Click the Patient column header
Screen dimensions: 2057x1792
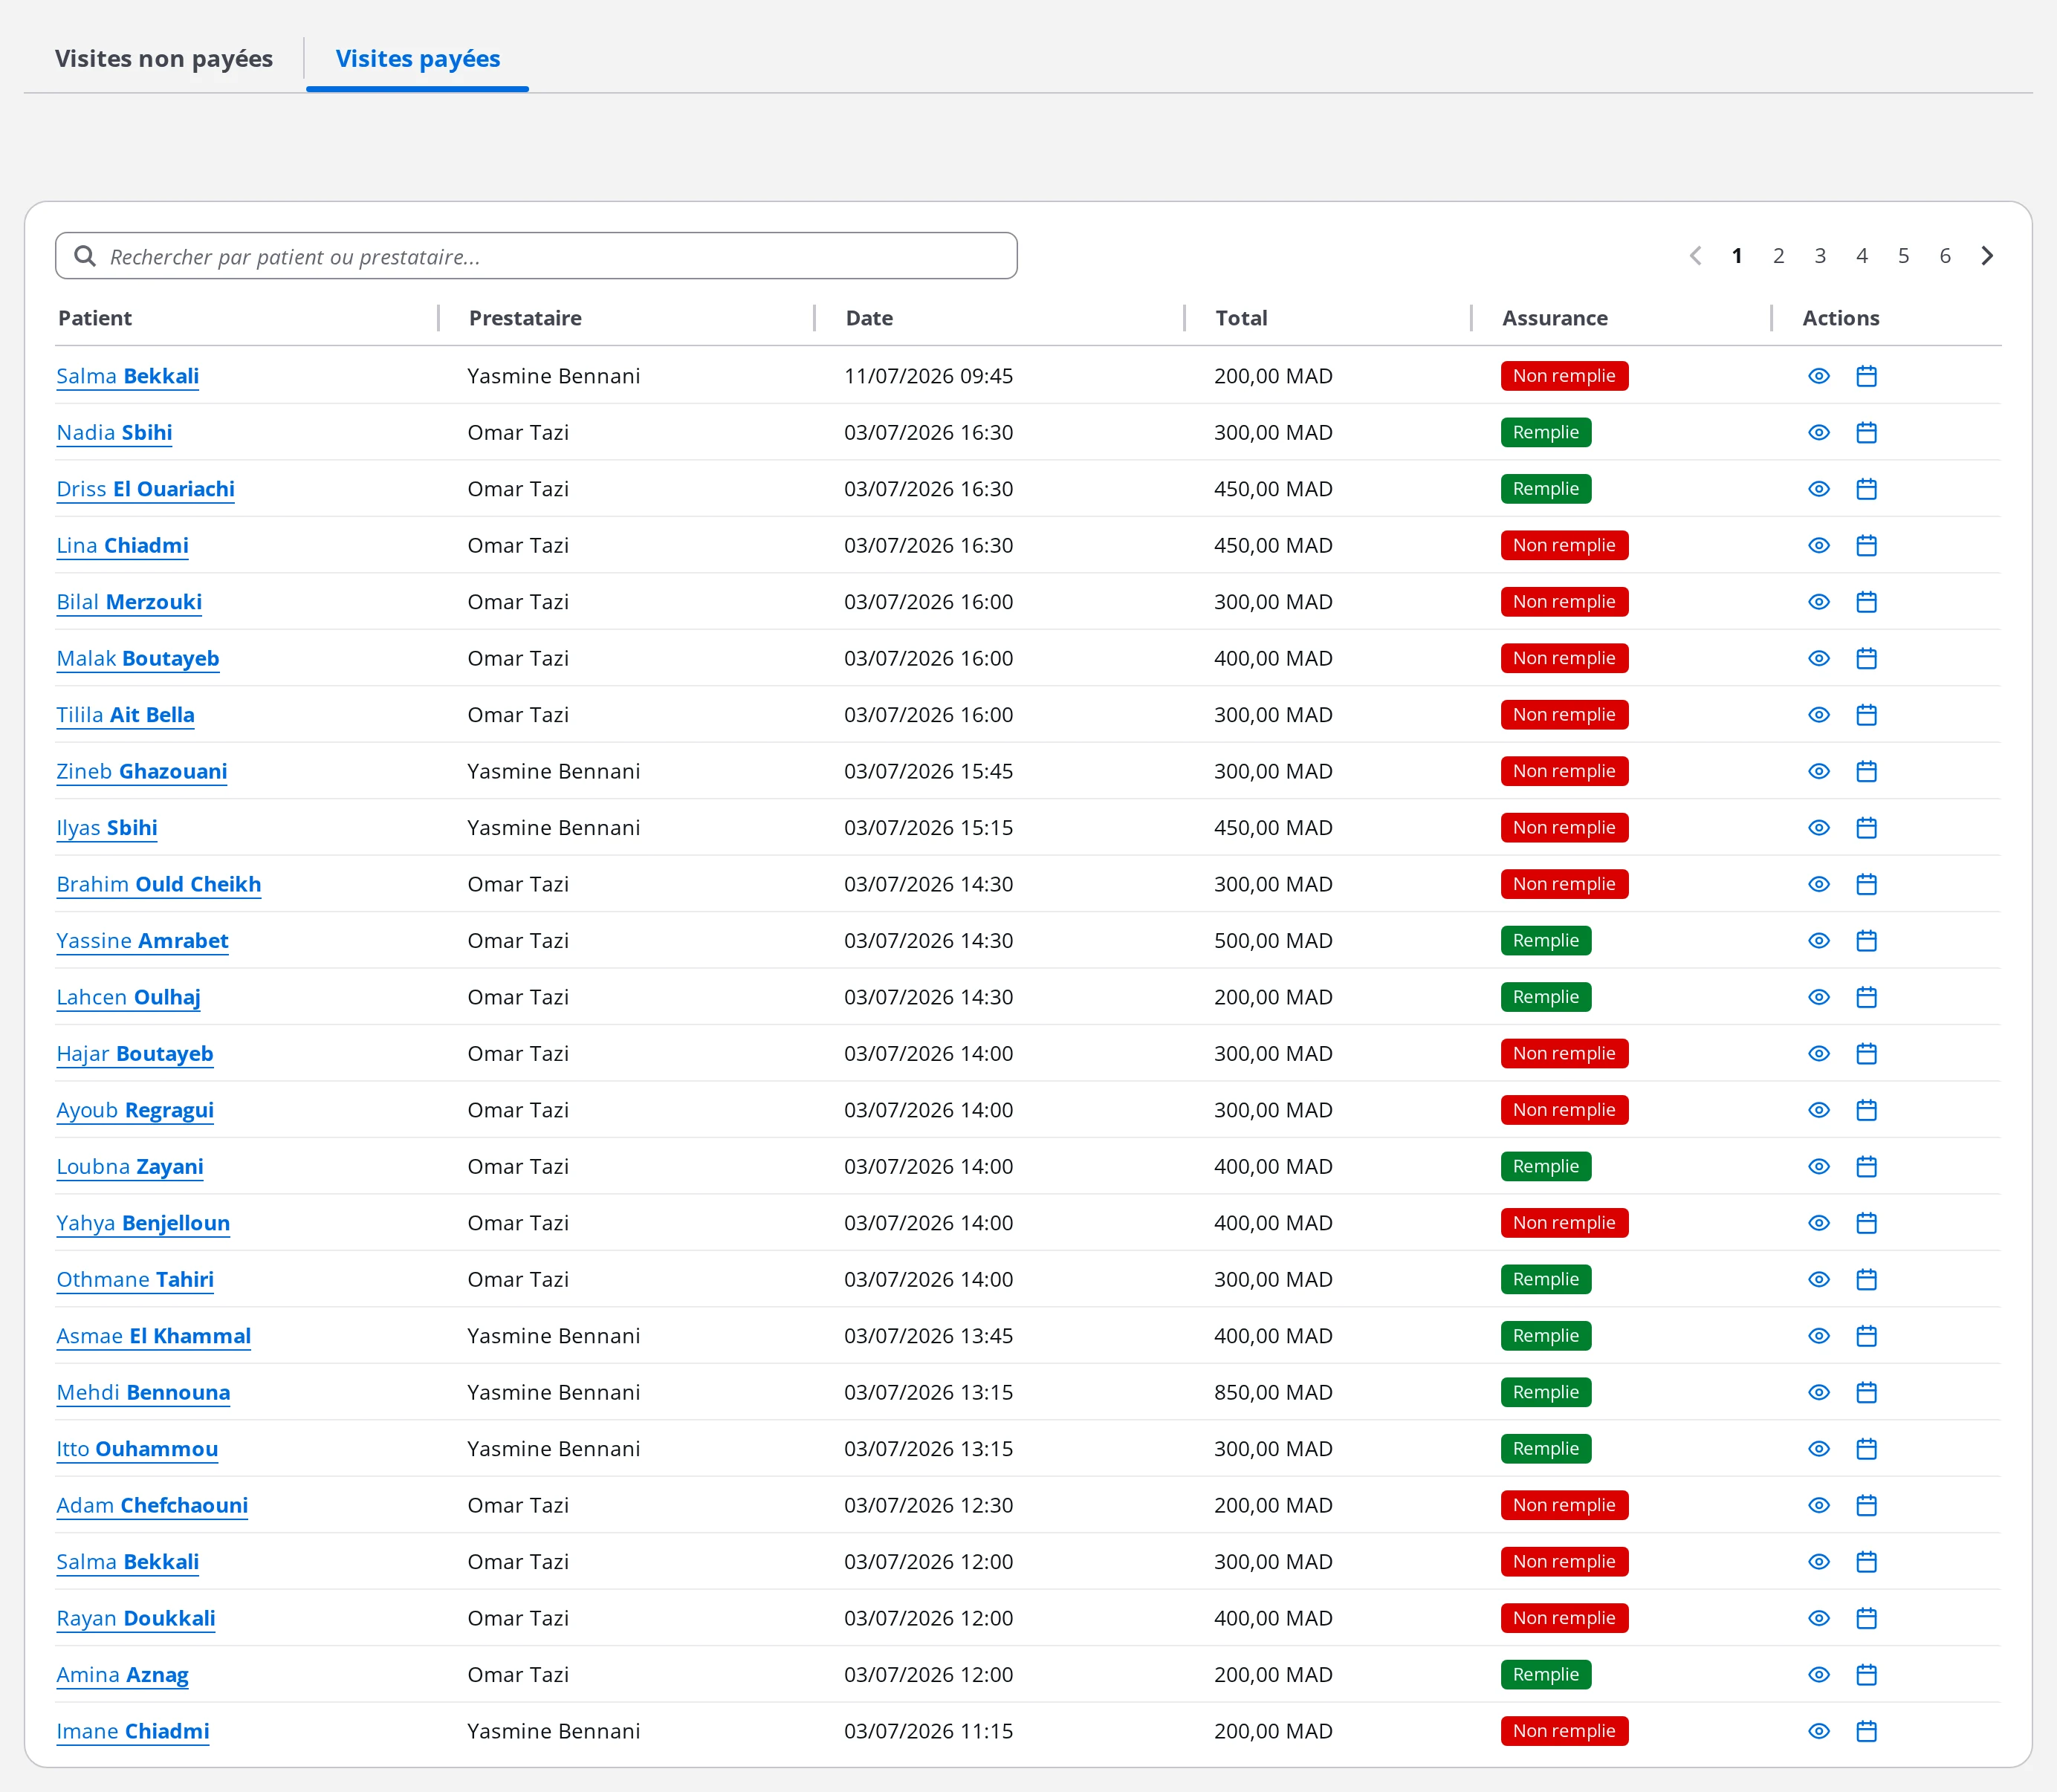coord(95,318)
